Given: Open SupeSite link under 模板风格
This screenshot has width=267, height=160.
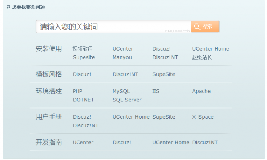Looking at the screenshot, I should tap(164, 74).
